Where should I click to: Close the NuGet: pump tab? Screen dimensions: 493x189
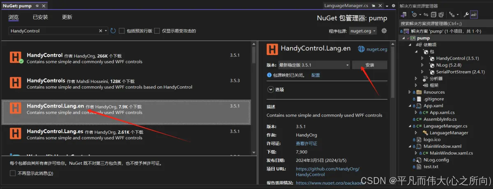(x=44, y=6)
